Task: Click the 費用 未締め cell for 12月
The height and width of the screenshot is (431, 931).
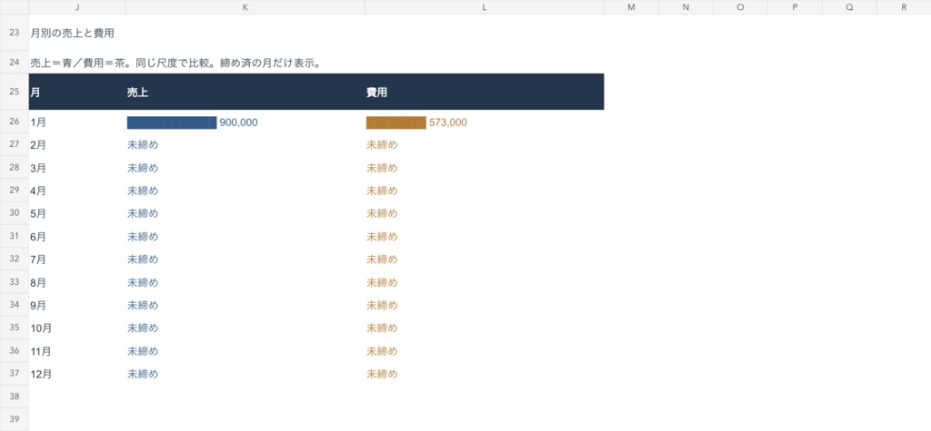Action: click(485, 374)
